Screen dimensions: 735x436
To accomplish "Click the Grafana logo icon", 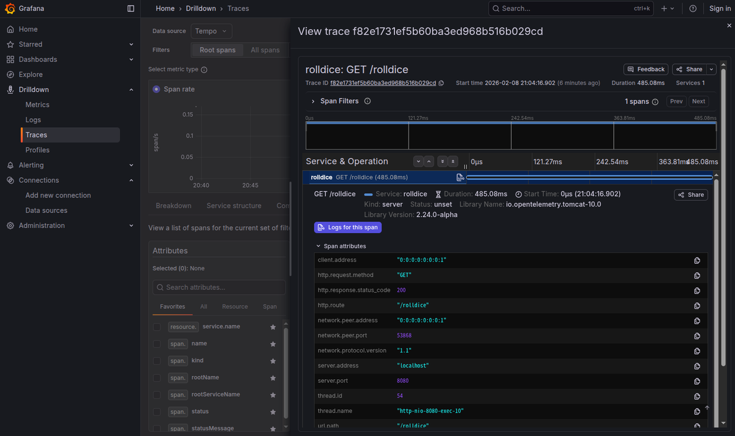I will coord(10,9).
